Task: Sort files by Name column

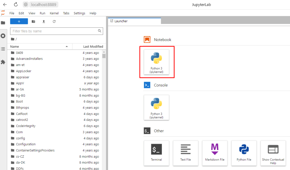Action: (15, 46)
